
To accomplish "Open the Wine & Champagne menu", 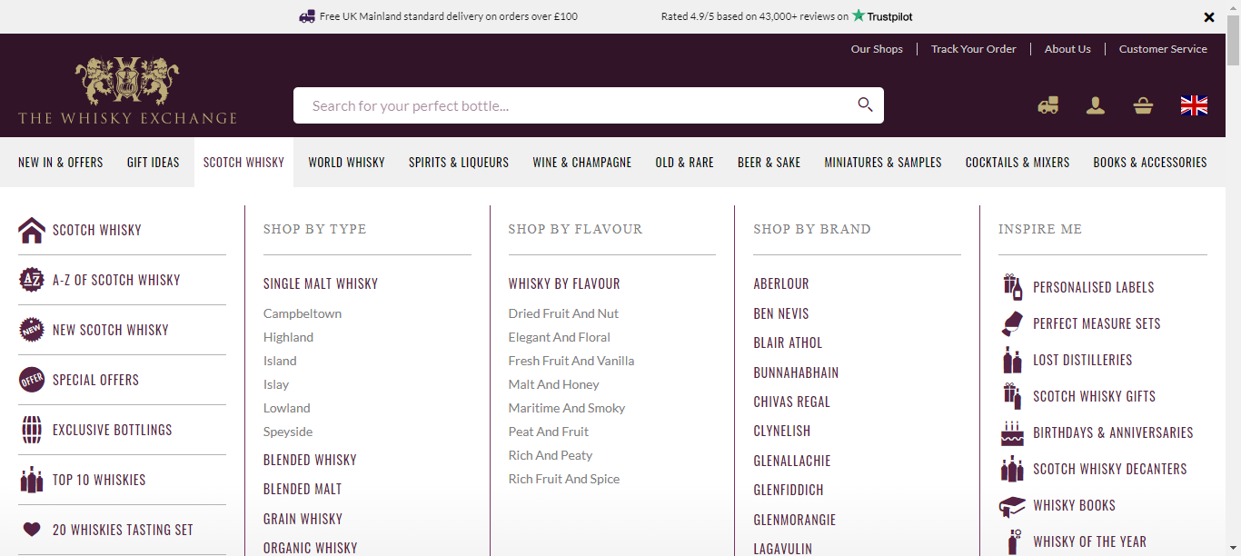I will (x=582, y=163).
